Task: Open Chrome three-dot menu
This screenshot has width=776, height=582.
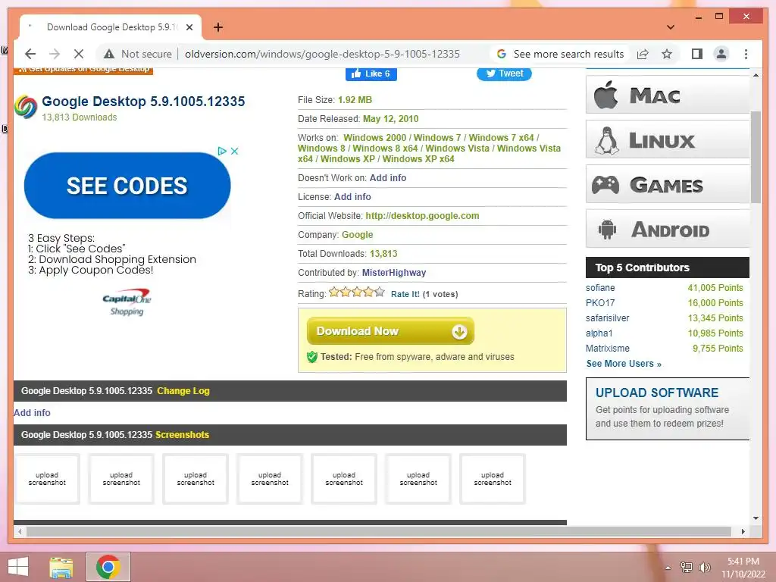Action: pyautogui.click(x=746, y=54)
